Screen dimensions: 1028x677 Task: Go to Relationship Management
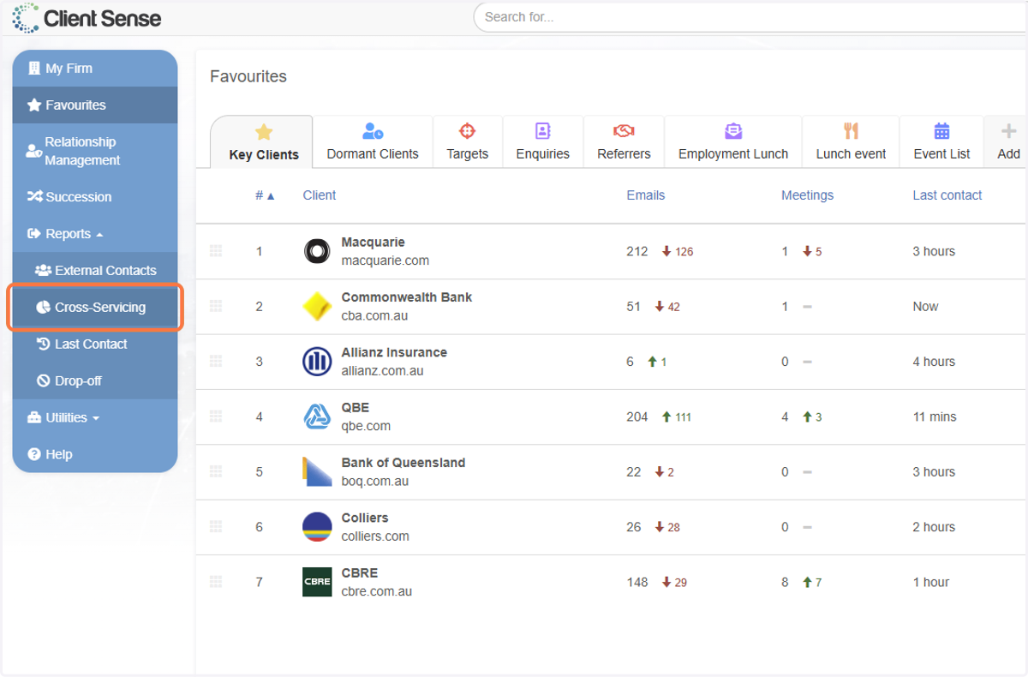[x=95, y=151]
